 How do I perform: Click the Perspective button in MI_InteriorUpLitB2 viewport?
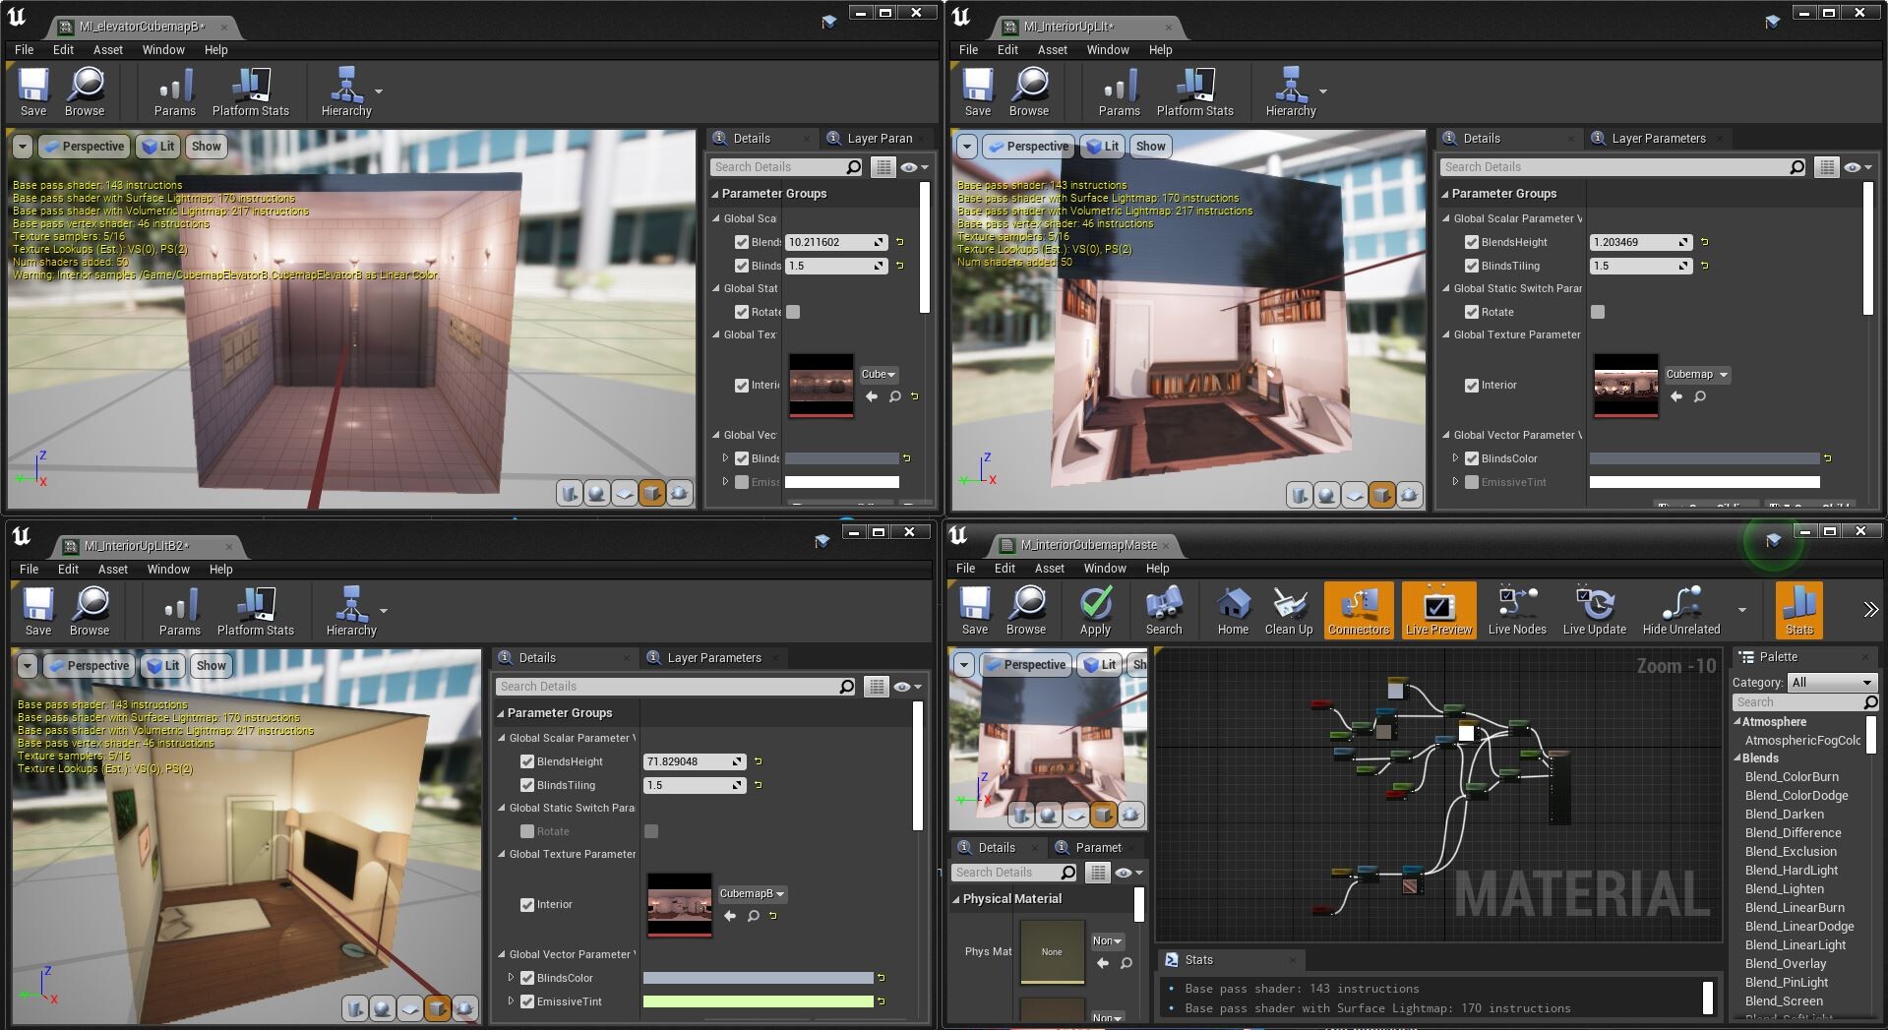click(90, 666)
